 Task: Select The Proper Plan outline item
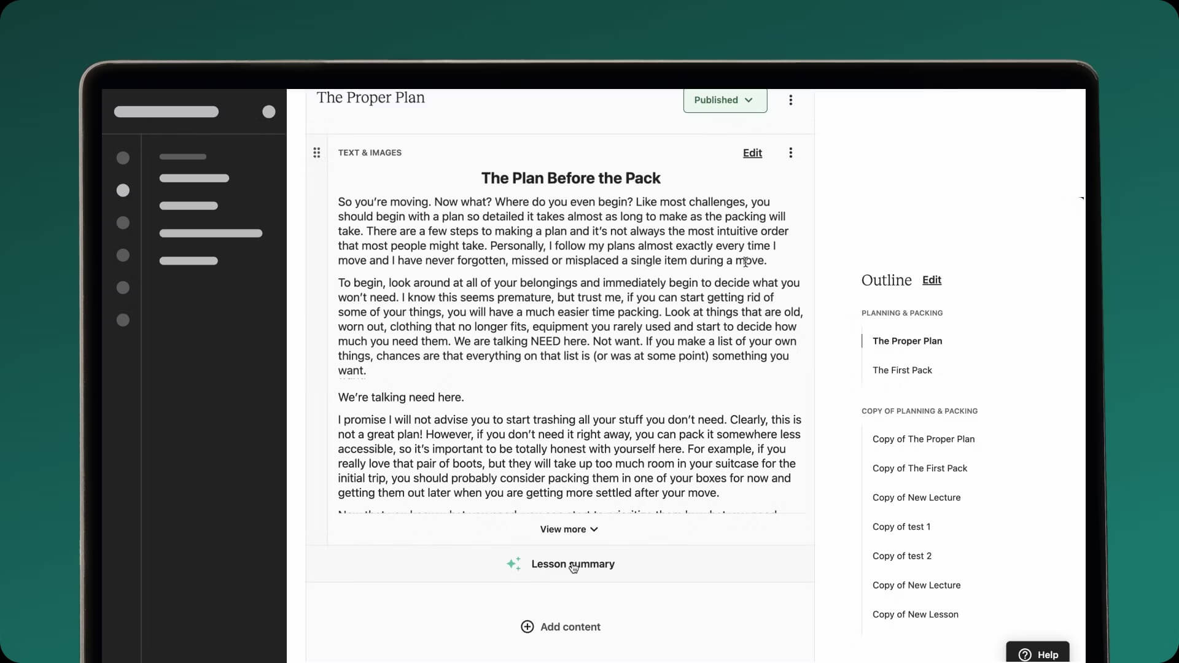(x=907, y=340)
